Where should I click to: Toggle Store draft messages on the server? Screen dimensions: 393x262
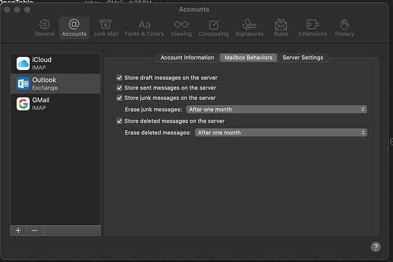pos(119,77)
